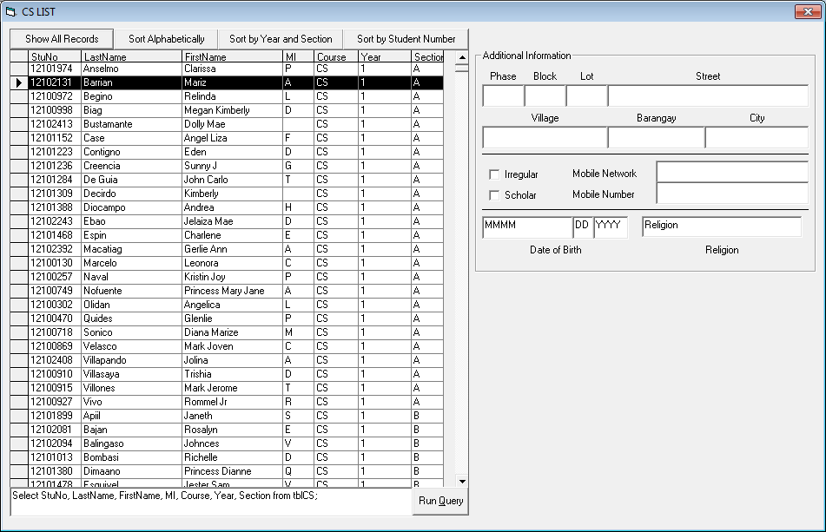The width and height of the screenshot is (826, 532).
Task: Click first name John Carlo
Action: 232,180
